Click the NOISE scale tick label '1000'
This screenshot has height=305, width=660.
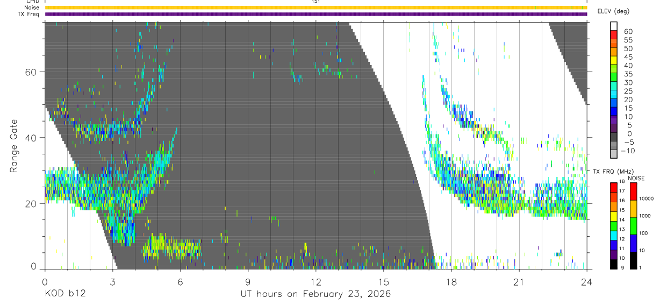644,216
